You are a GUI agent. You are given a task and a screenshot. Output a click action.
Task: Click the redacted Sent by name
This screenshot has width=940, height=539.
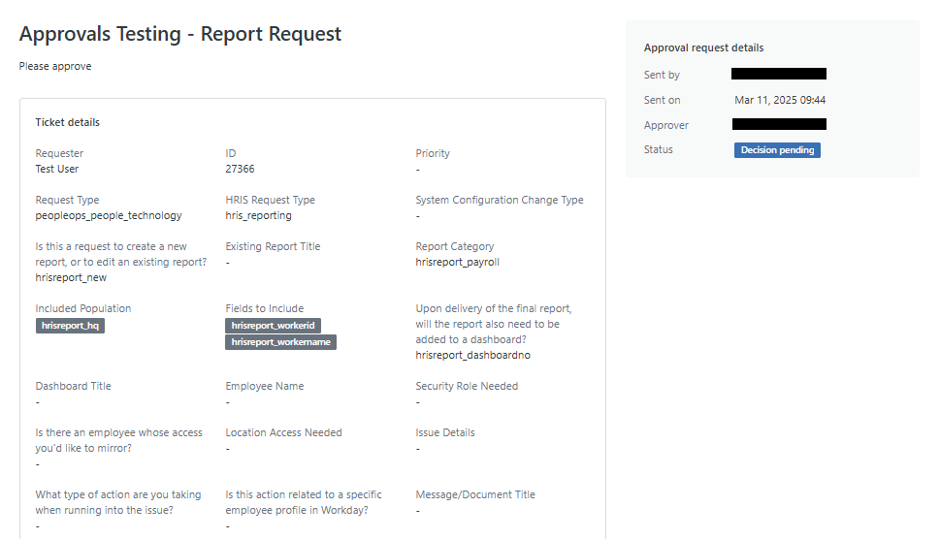pyautogui.click(x=779, y=74)
